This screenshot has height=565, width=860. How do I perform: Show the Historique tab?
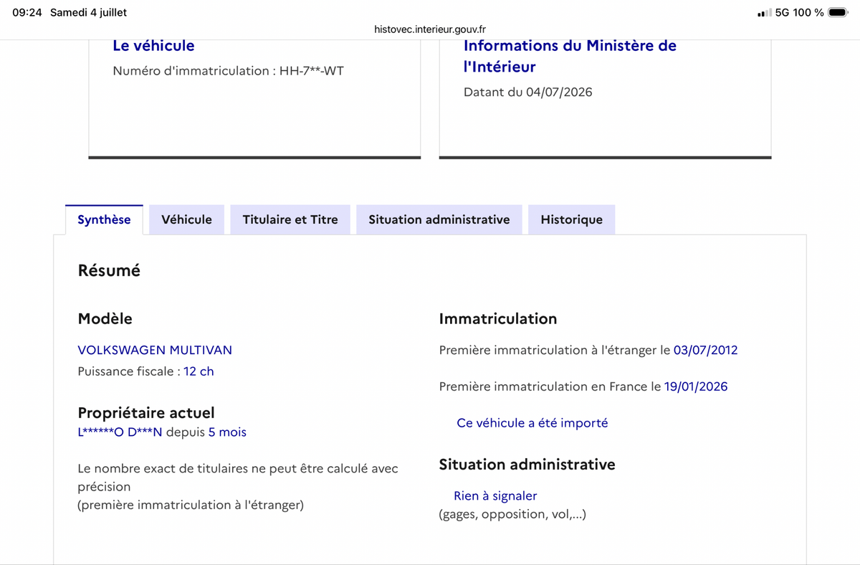coord(571,219)
